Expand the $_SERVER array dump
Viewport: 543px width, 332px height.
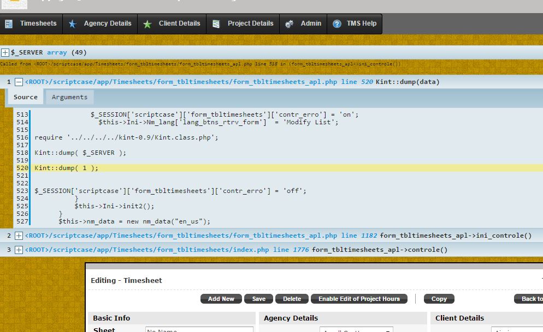coord(5,52)
